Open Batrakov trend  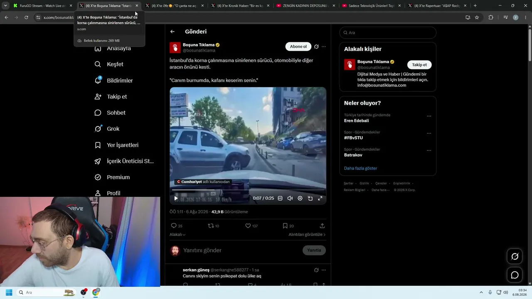click(353, 155)
